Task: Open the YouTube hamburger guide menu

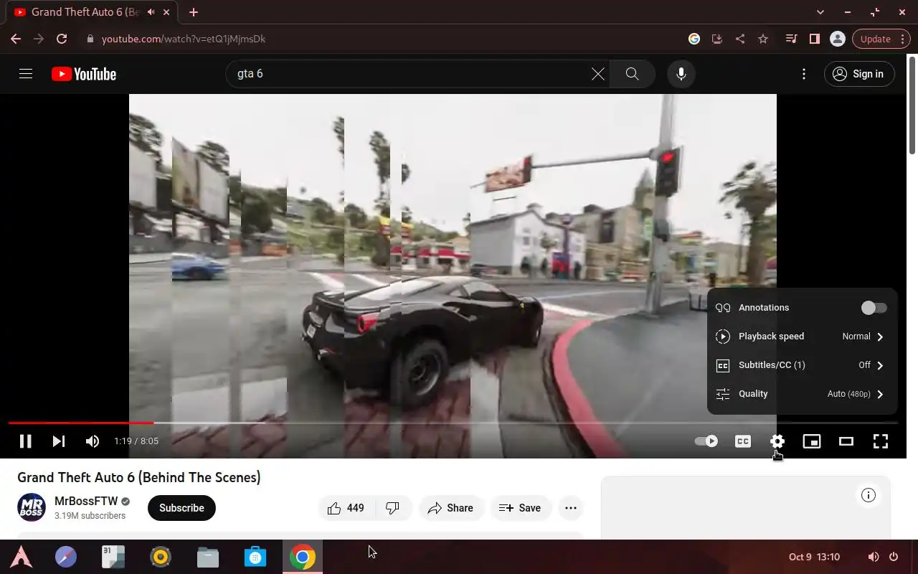Action: (26, 74)
